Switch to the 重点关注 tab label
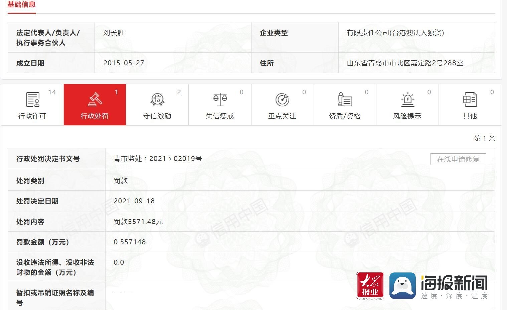 click(x=282, y=116)
